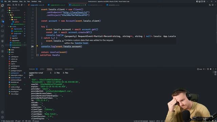
Task: Open package.json in Explorer
Action: pos(15,73)
